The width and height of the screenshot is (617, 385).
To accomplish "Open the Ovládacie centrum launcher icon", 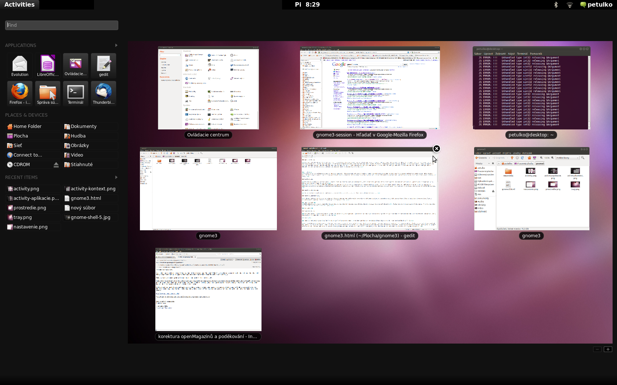I will pyautogui.click(x=76, y=65).
